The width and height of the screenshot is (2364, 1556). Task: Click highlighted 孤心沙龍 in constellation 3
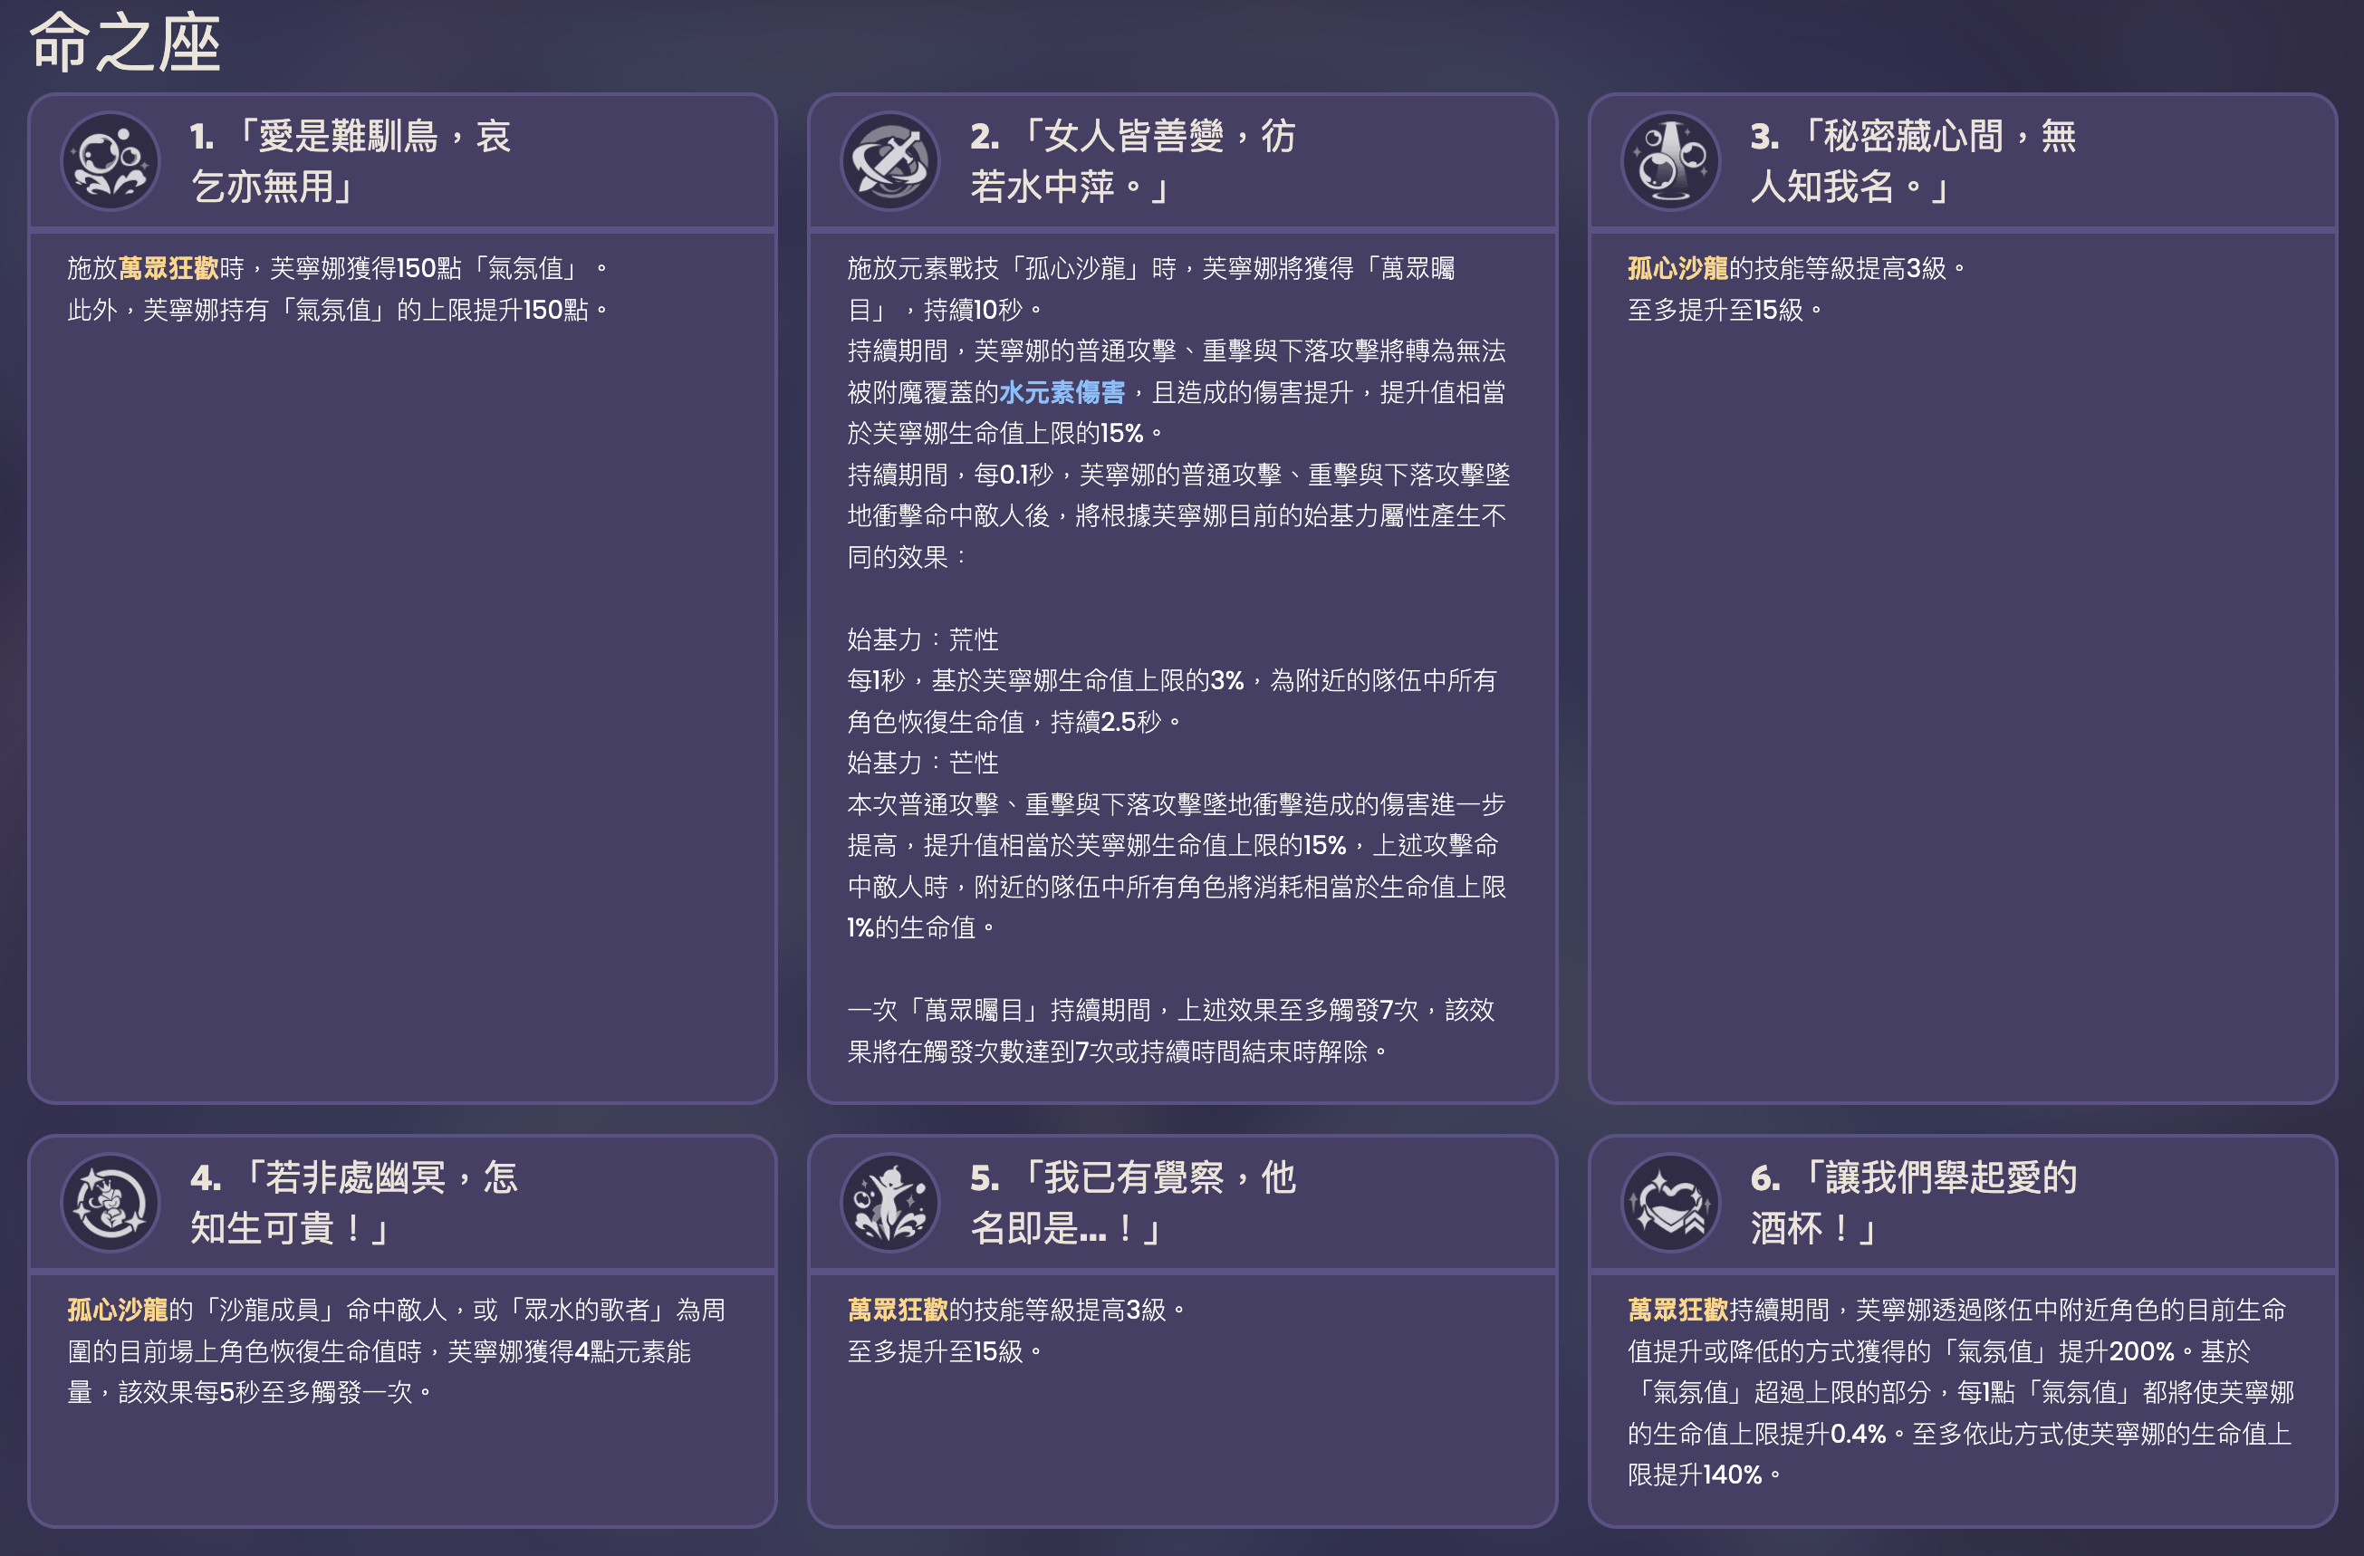[x=1677, y=268]
